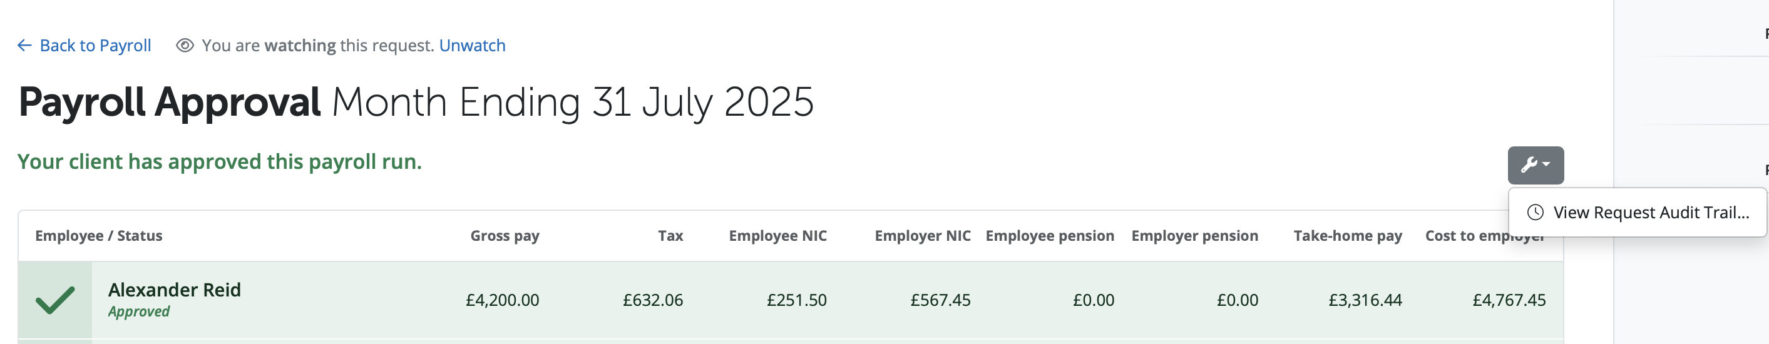Click the Take-home pay column header
This screenshot has height=344, width=1769.
coord(1347,236)
